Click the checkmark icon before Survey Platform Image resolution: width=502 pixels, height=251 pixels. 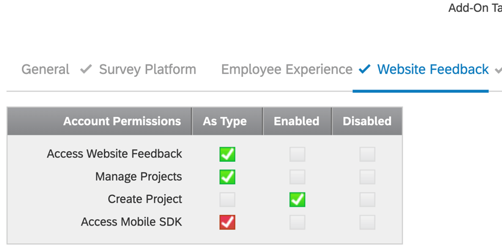(86, 70)
